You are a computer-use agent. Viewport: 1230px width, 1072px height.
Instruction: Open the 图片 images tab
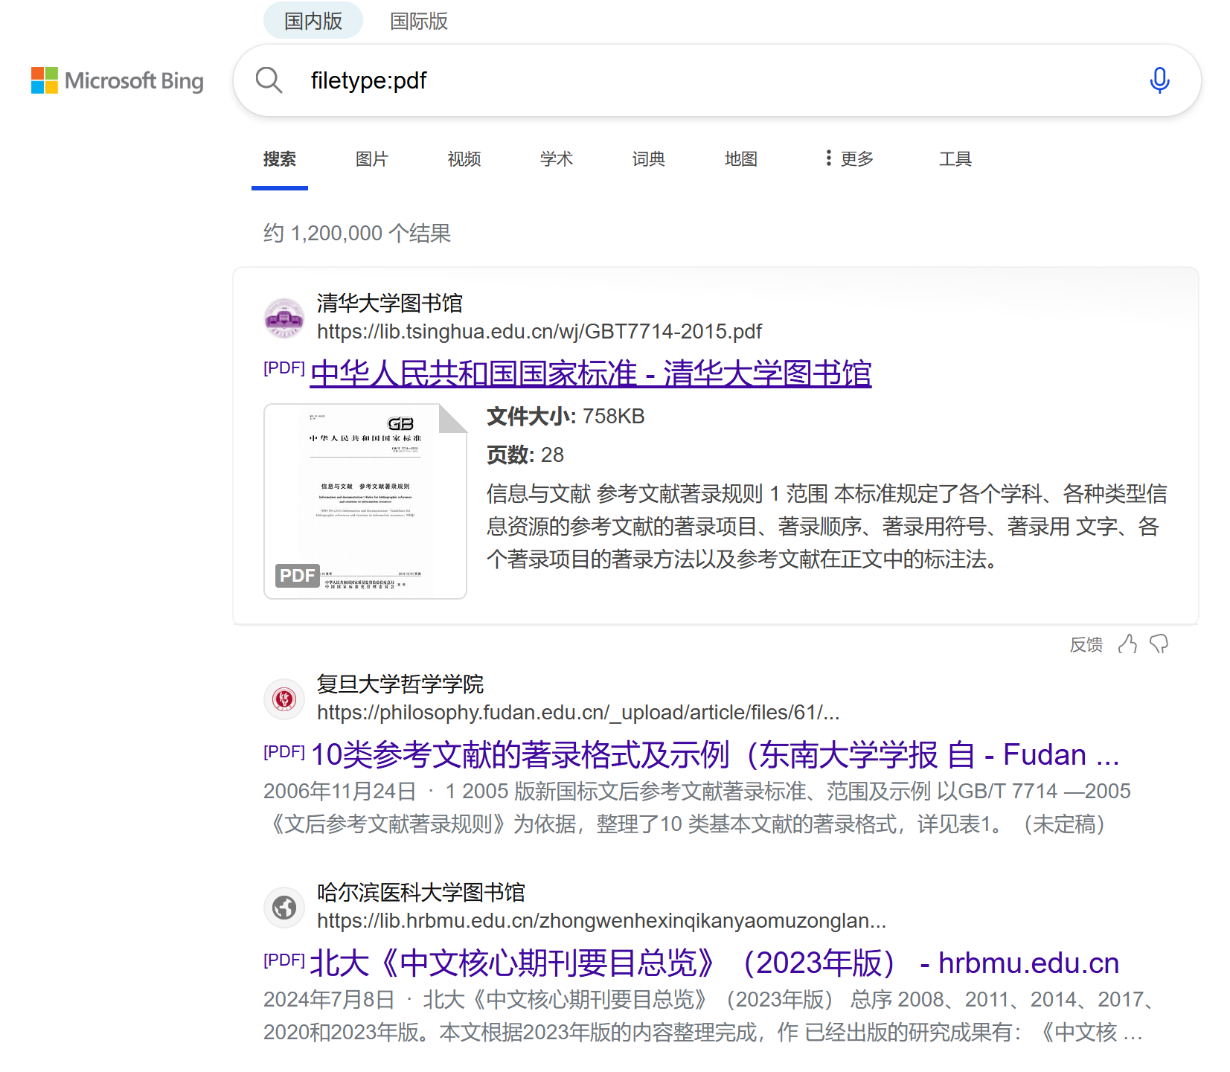pyautogui.click(x=372, y=158)
